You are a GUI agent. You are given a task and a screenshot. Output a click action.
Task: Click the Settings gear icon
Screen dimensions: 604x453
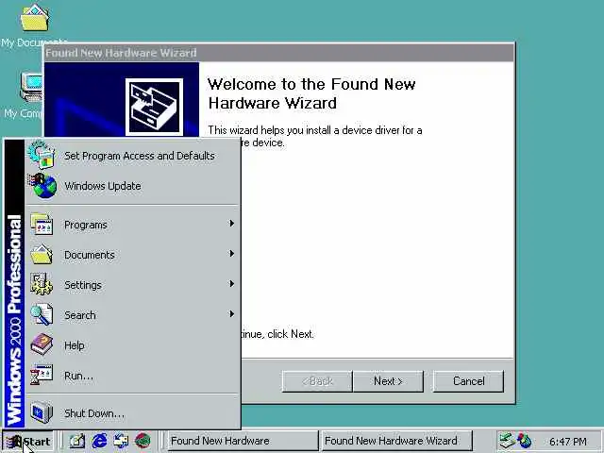(x=42, y=284)
